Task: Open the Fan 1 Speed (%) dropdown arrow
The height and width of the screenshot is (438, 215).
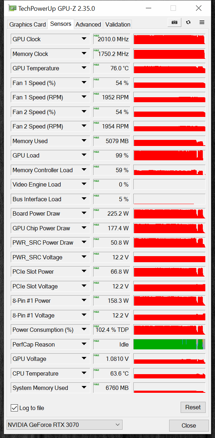Action: point(84,83)
